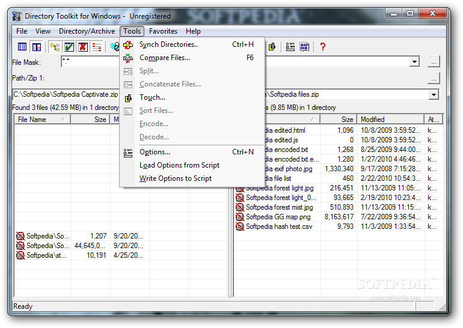
Task: Click icon of Softpedia forest mist.jpg row
Action: click(240, 207)
